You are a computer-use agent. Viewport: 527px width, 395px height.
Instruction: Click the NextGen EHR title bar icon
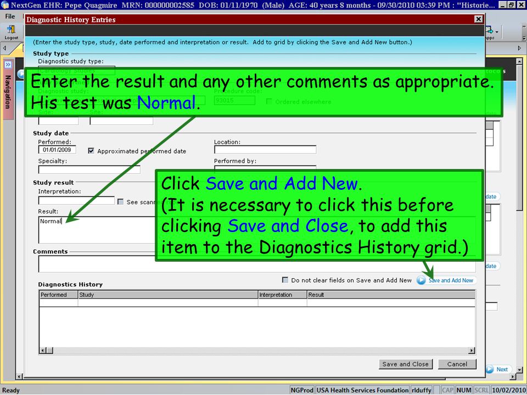(5, 5)
